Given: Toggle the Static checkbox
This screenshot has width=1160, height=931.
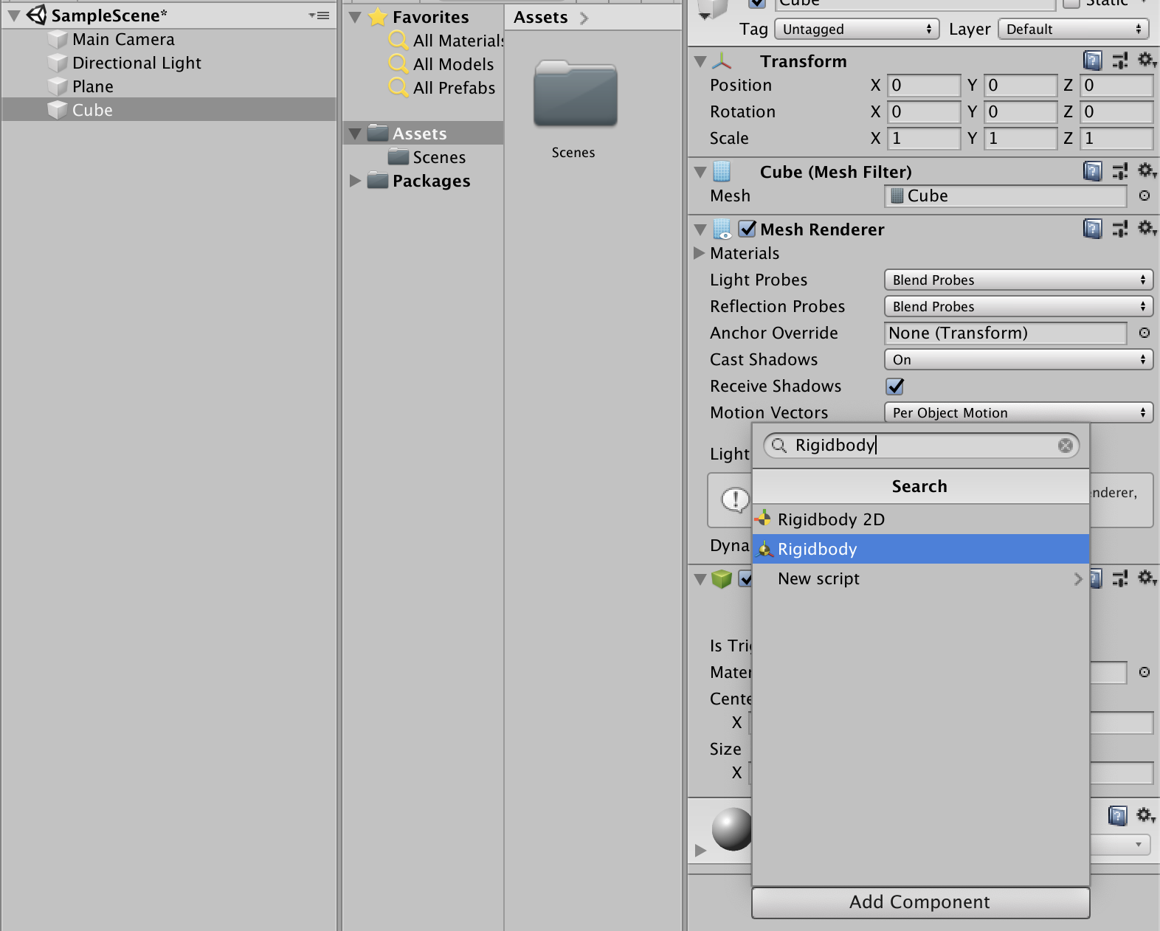Looking at the screenshot, I should (x=1071, y=3).
